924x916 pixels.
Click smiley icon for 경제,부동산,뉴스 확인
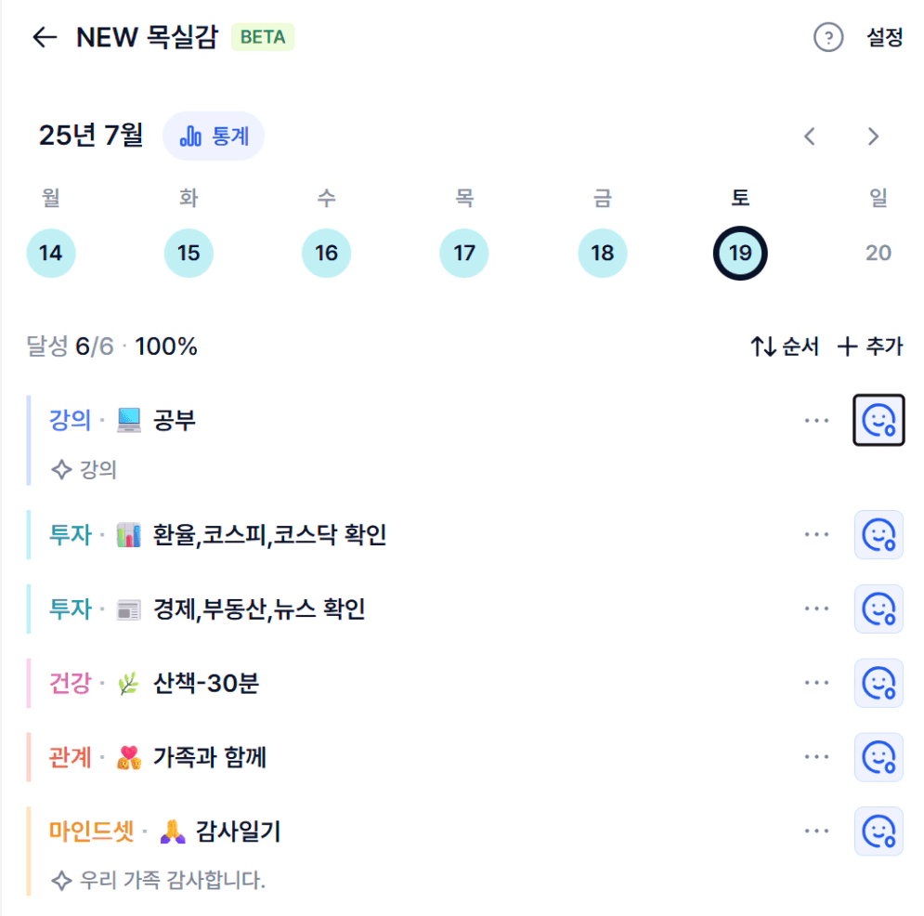click(878, 608)
